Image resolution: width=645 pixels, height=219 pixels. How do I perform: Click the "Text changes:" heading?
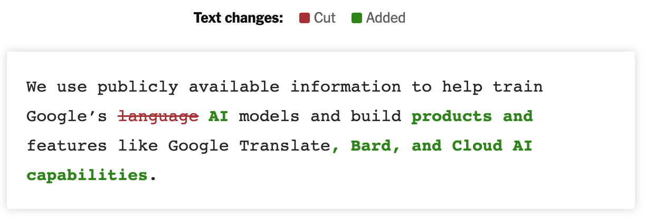point(239,18)
